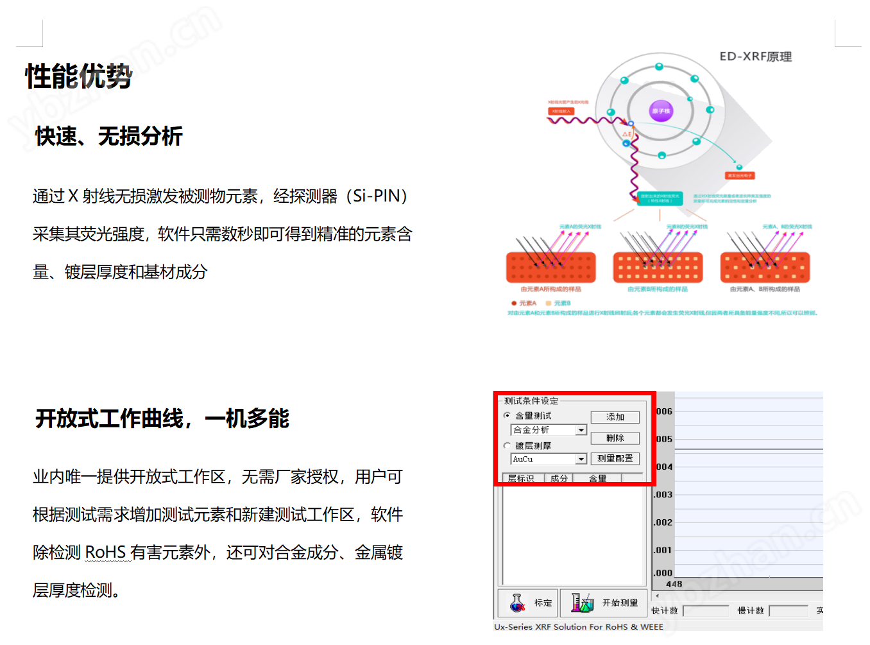The height and width of the screenshot is (645, 870).
Task: Click the line starting 采集其荧光强度
Action: tap(223, 234)
